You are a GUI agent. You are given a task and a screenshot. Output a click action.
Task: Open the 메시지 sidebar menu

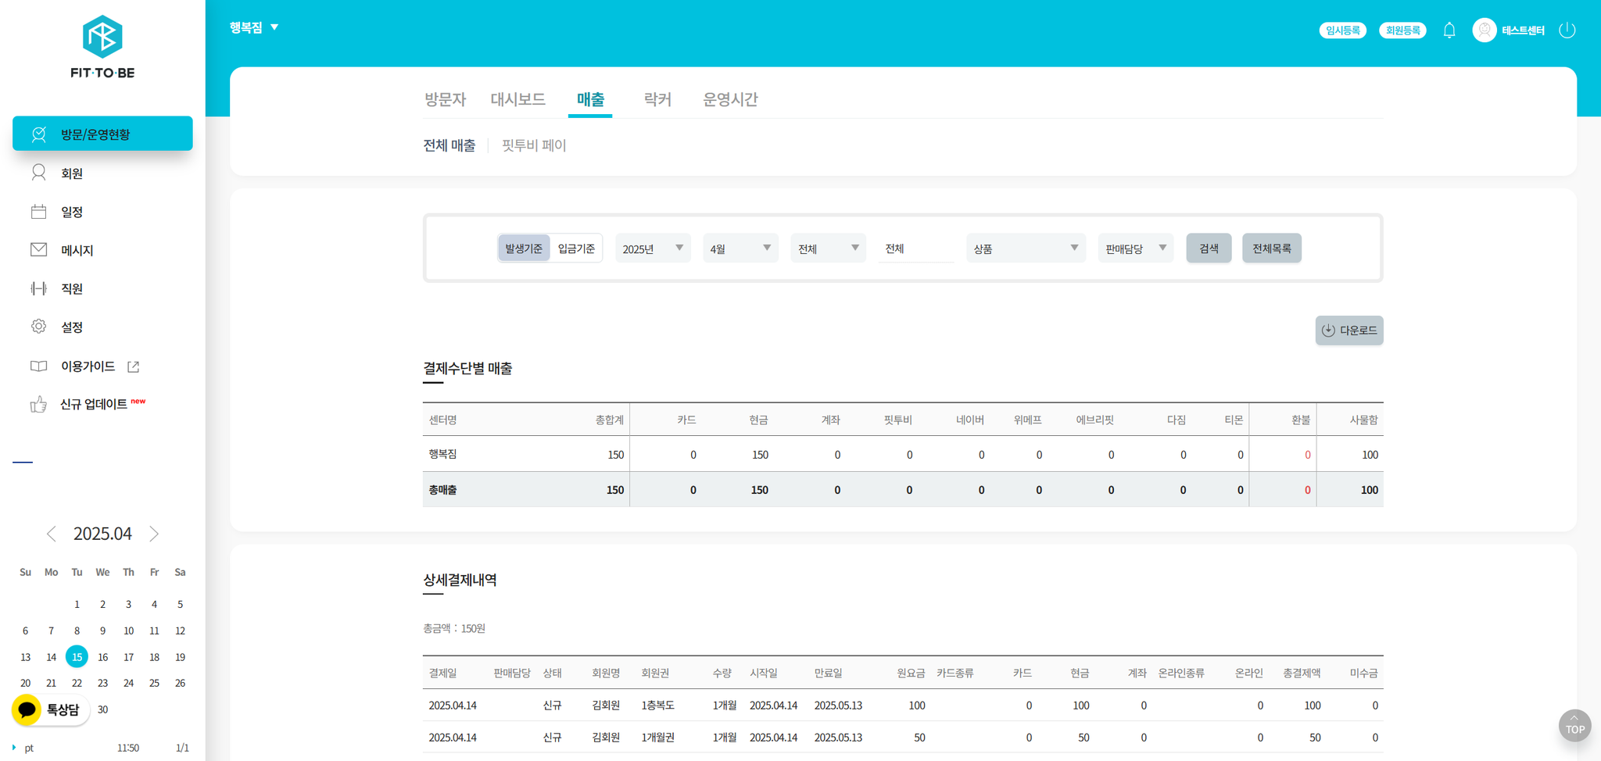(77, 250)
